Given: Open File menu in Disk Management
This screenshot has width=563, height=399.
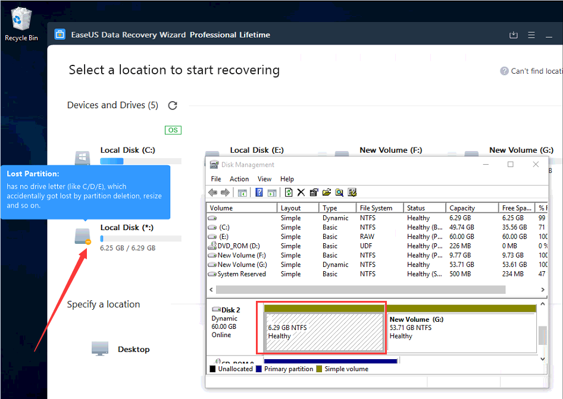Looking at the screenshot, I should 216,179.
